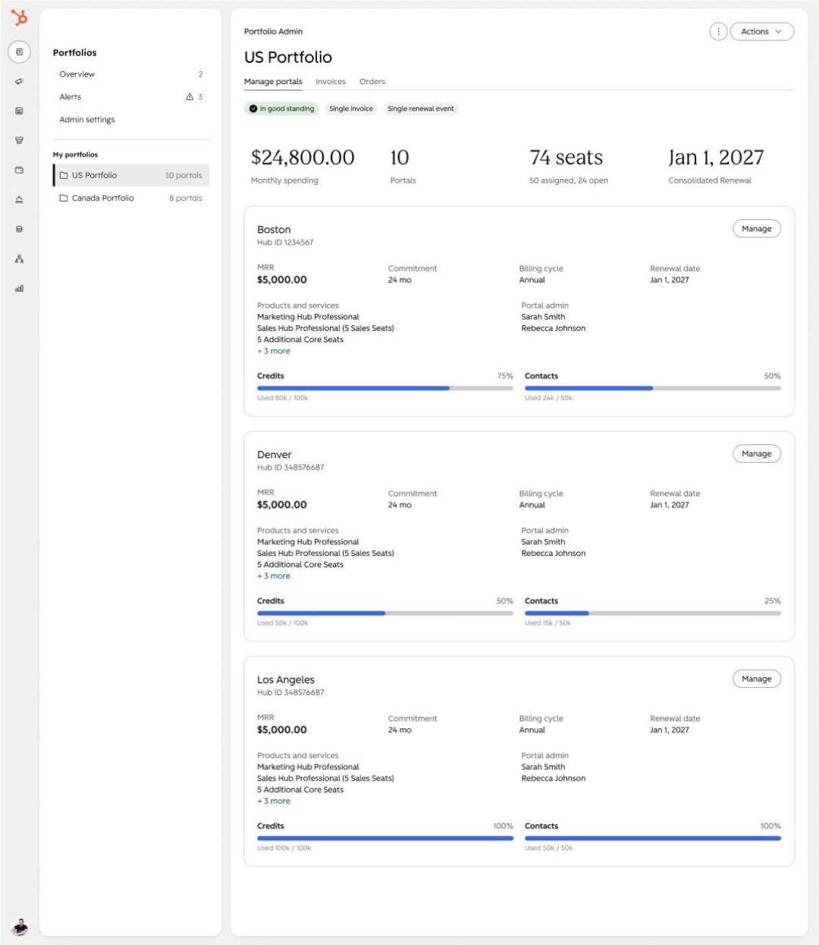
Task: Click Boston Contacts progress bar
Action: coord(653,388)
